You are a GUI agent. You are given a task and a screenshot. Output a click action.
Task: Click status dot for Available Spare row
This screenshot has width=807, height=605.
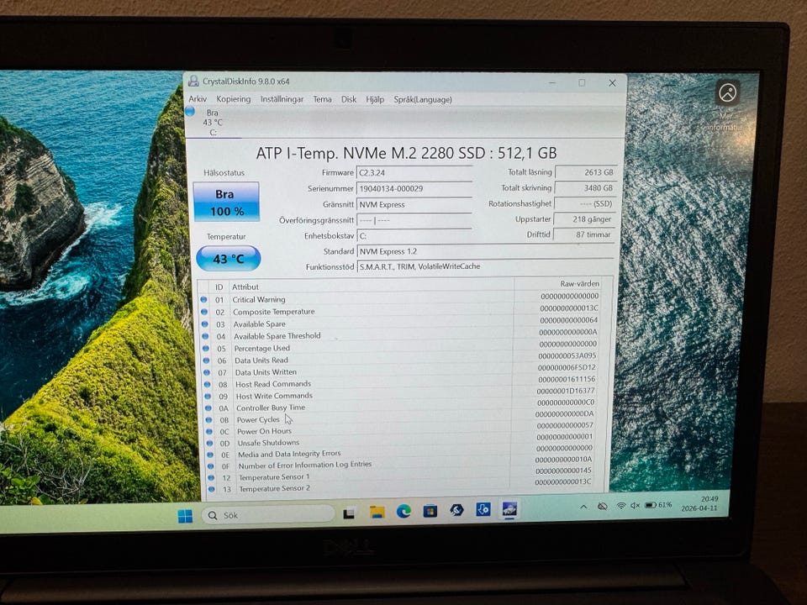point(205,324)
